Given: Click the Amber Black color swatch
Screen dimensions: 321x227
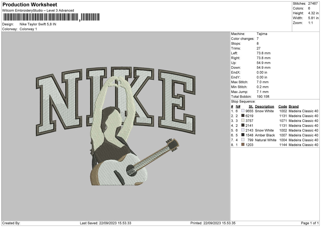Looking at the screenshot, I should [243, 135].
